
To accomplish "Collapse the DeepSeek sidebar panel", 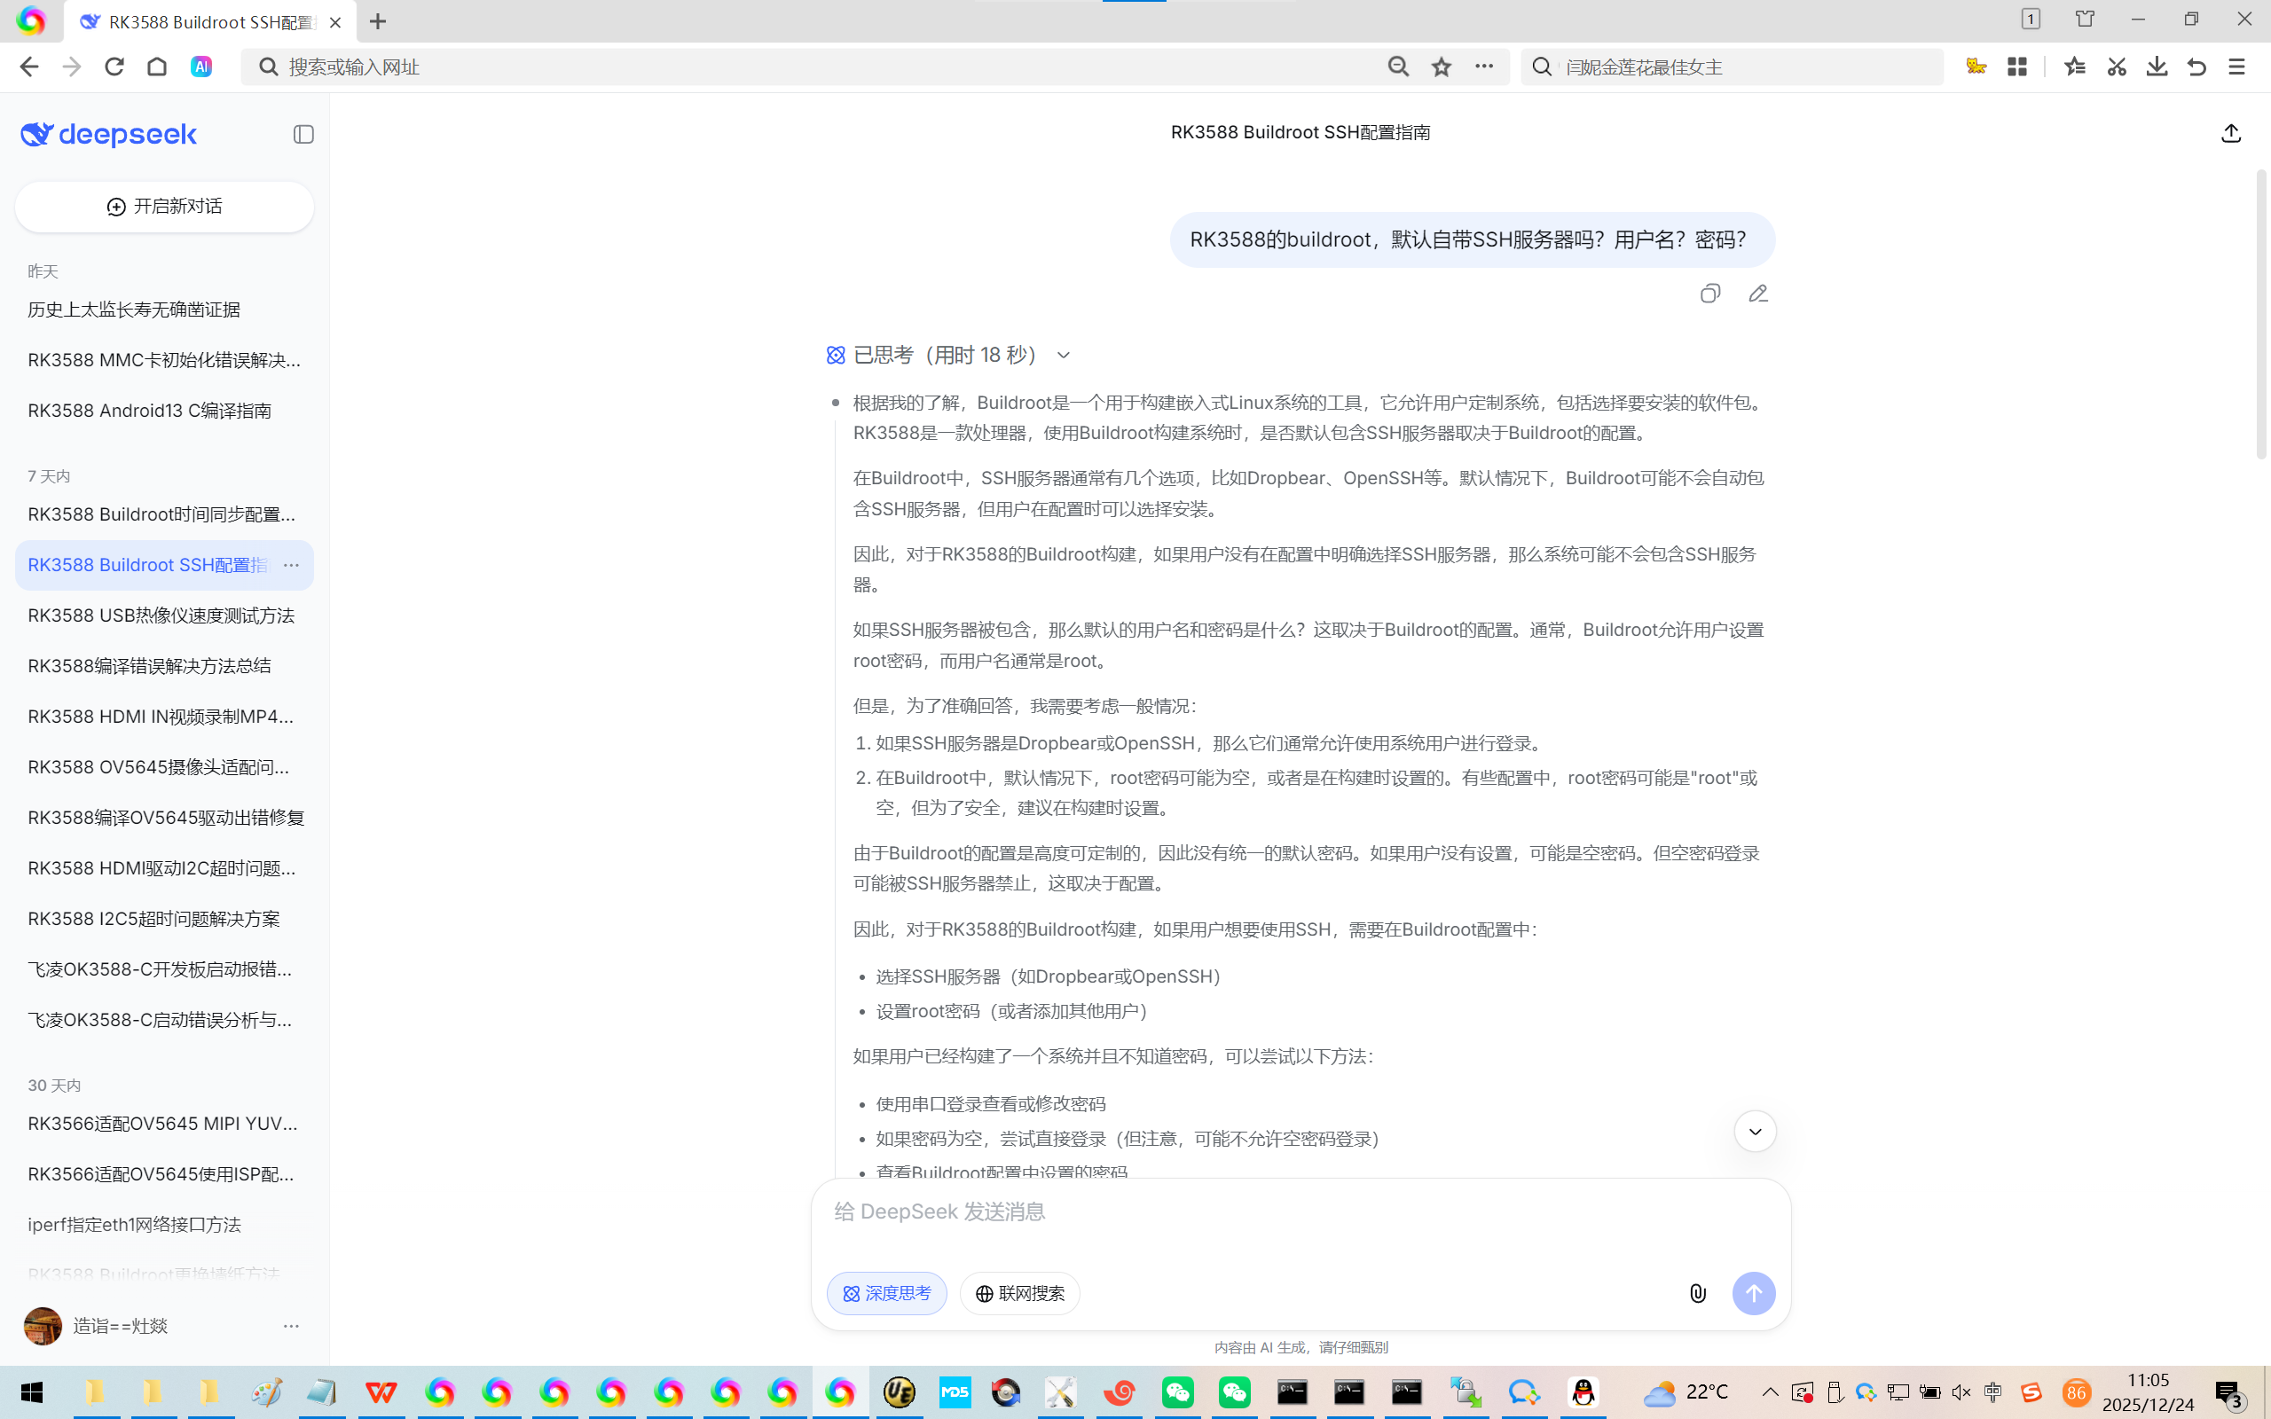I will [x=303, y=134].
